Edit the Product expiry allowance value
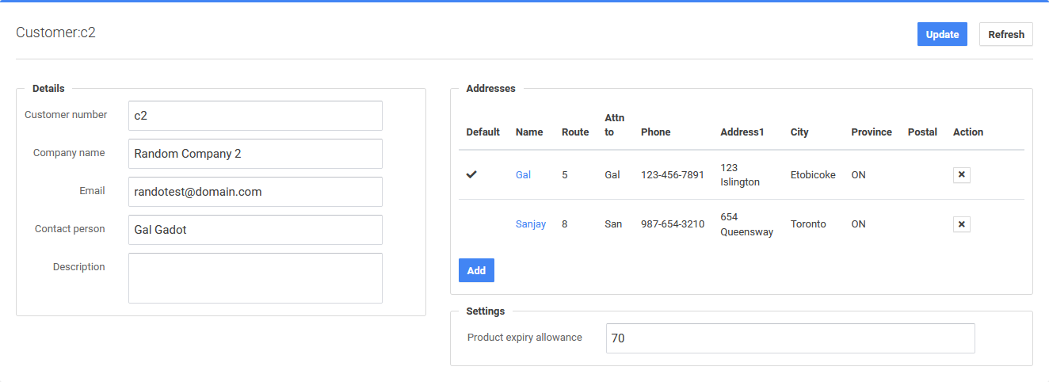This screenshot has height=382, width=1049. (790, 338)
